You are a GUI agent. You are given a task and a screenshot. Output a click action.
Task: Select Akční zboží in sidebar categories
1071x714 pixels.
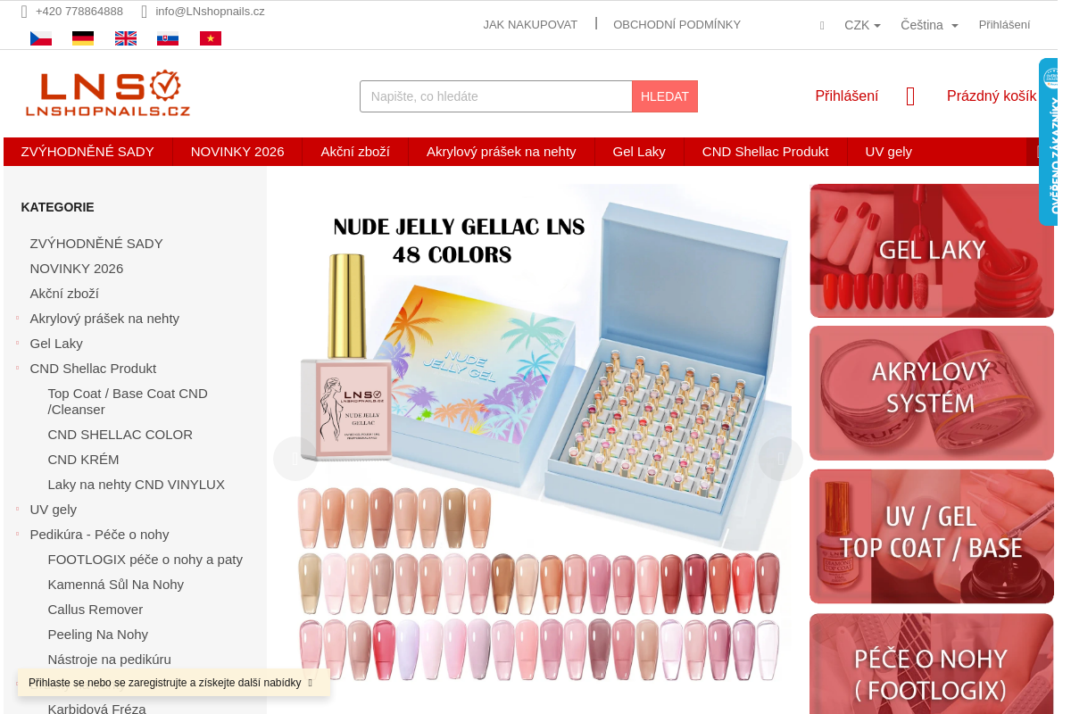click(x=64, y=294)
